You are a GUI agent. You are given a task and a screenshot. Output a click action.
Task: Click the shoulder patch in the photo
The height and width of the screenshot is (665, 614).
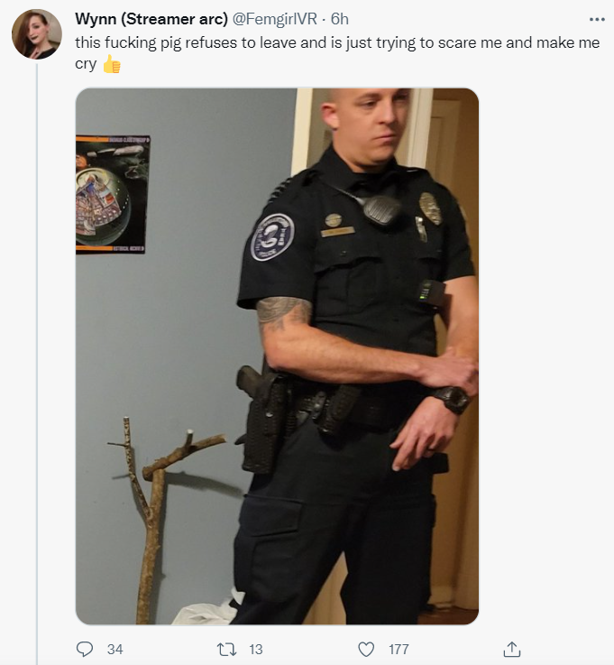pyautogui.click(x=272, y=237)
